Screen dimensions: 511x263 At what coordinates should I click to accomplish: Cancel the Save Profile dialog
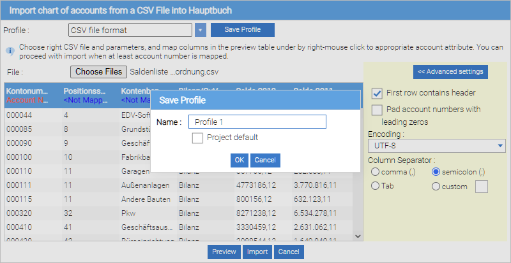[x=265, y=160]
